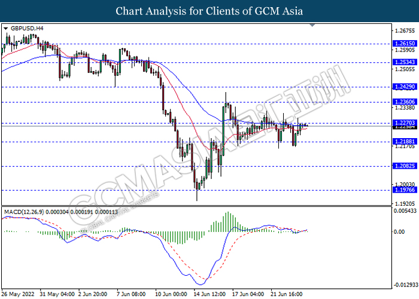
Task: Select the 1.22703 price level label
Action: pos(405,123)
